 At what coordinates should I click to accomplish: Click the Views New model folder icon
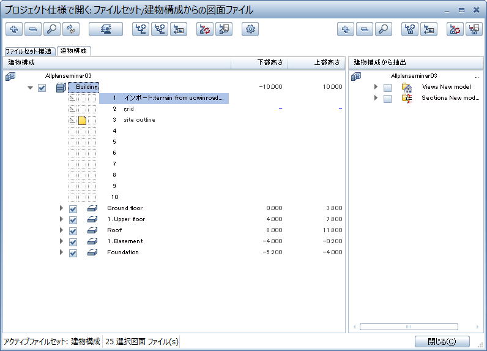pyautogui.click(x=407, y=88)
